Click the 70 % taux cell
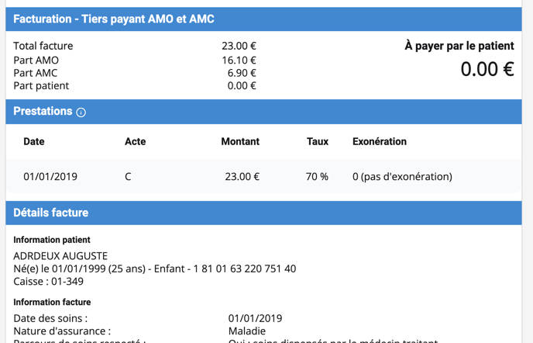The image size is (533, 343). [x=317, y=177]
